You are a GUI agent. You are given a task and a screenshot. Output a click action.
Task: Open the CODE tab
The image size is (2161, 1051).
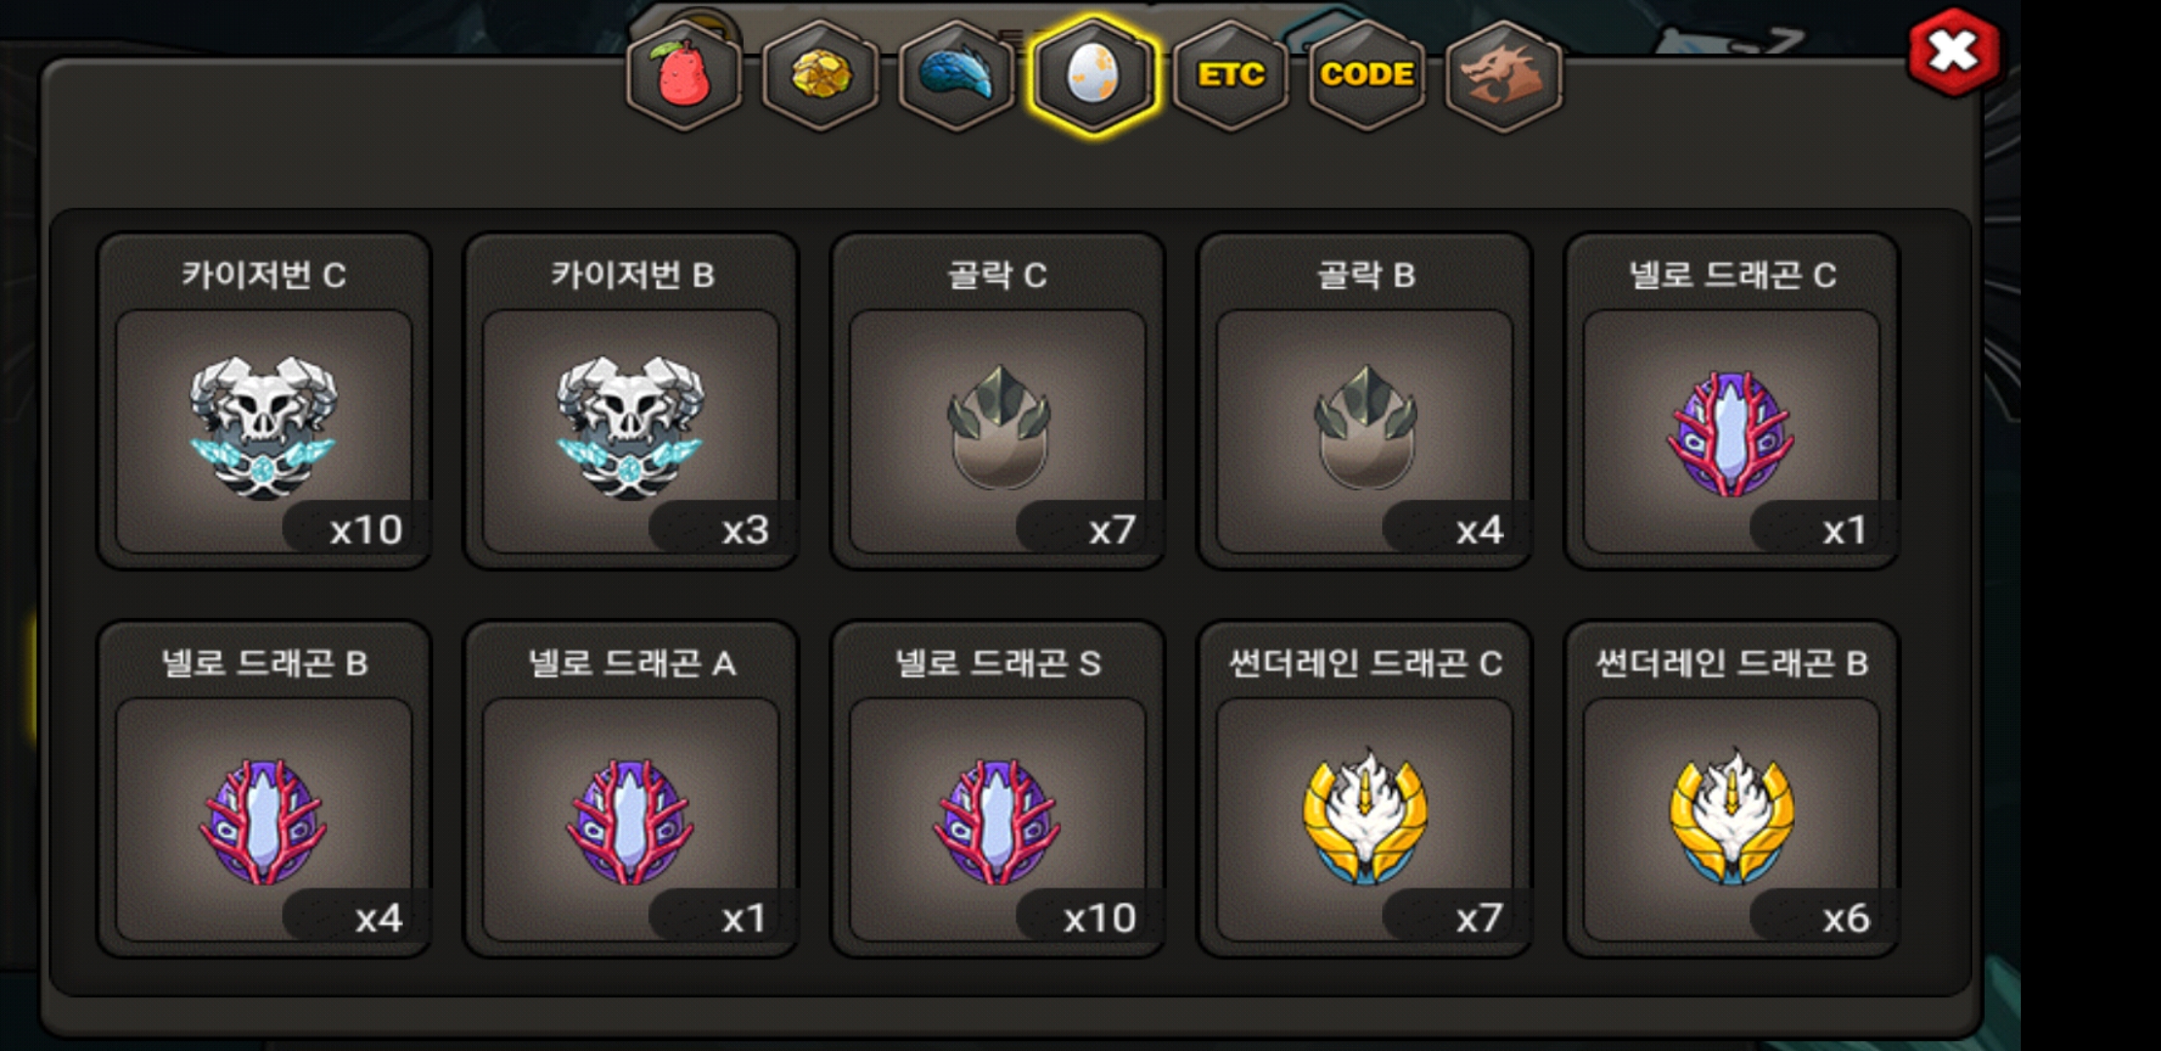tap(1367, 76)
